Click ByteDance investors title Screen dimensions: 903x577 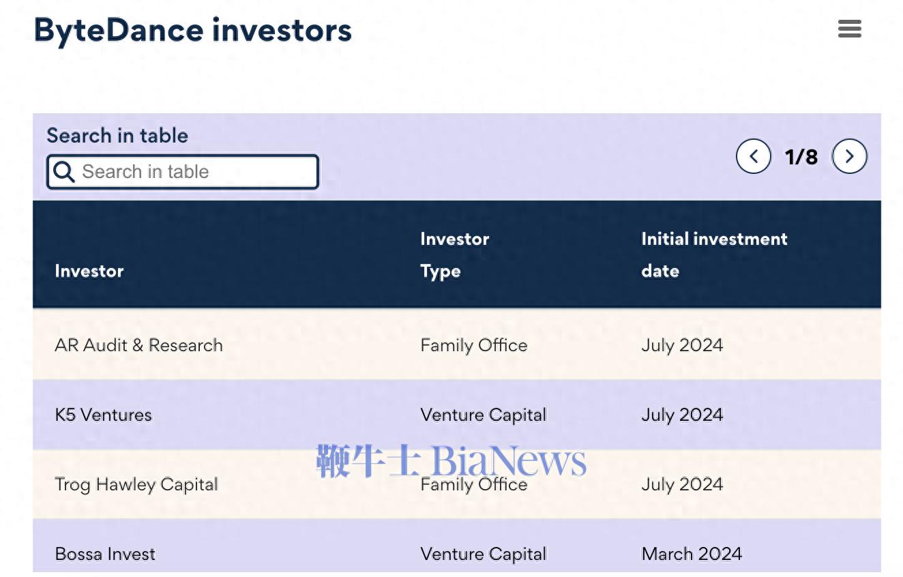pos(193,31)
